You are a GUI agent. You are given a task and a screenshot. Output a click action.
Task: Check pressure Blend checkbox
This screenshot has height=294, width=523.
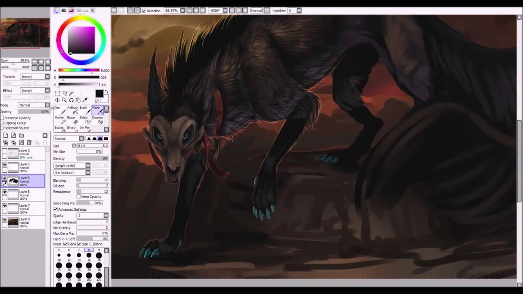point(92,244)
